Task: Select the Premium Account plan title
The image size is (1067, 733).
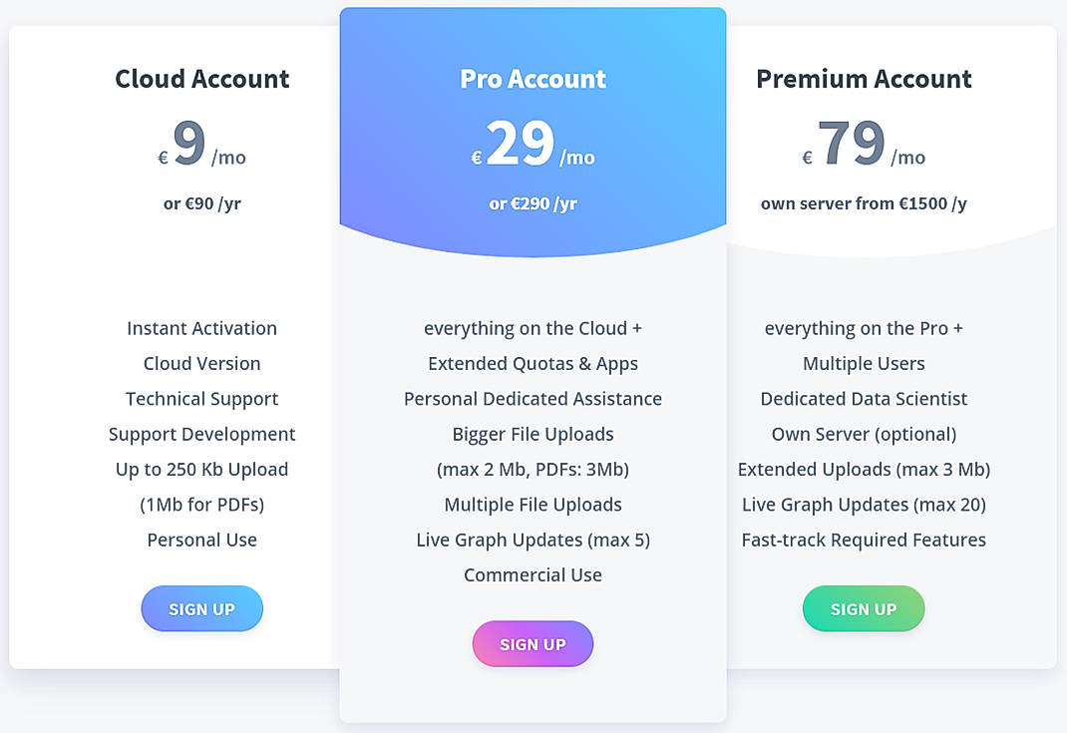Action: point(864,79)
